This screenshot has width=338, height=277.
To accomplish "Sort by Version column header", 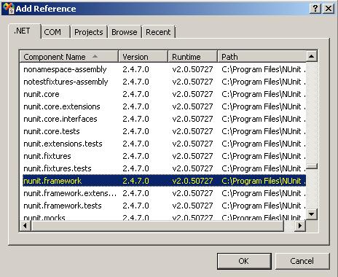I will (143, 57).
